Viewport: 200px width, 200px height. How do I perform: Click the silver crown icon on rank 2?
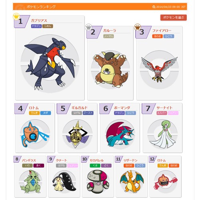[88, 27]
